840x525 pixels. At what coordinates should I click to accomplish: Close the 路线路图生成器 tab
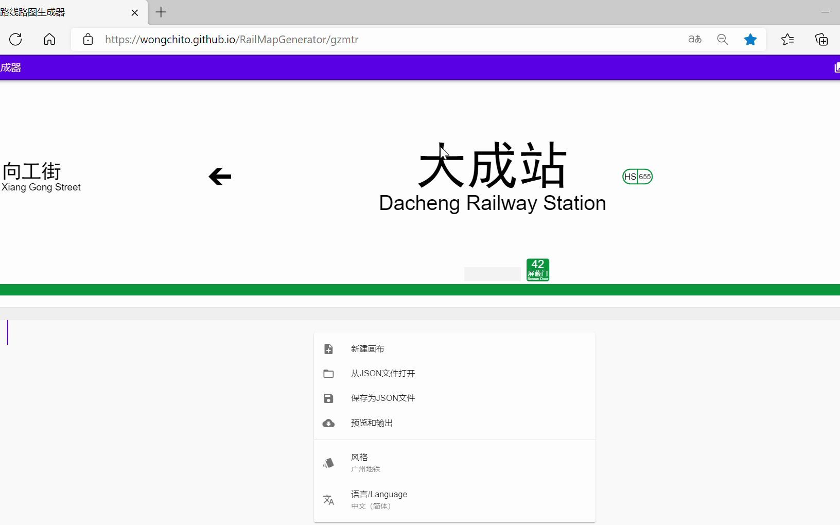[x=135, y=13]
